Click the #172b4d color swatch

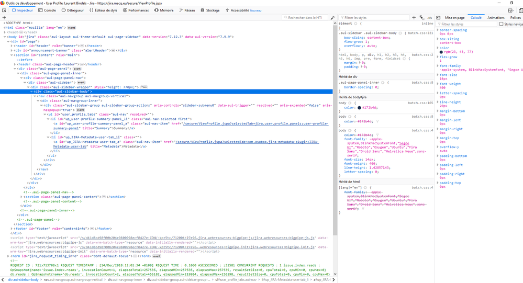360,108
